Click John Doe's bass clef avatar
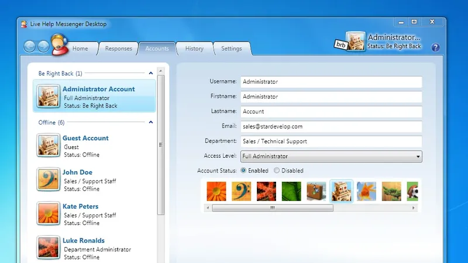468x263 pixels. coord(48,179)
